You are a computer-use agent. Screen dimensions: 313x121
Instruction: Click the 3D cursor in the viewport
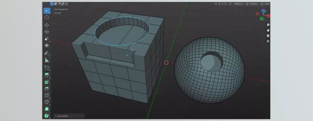coord(166,63)
